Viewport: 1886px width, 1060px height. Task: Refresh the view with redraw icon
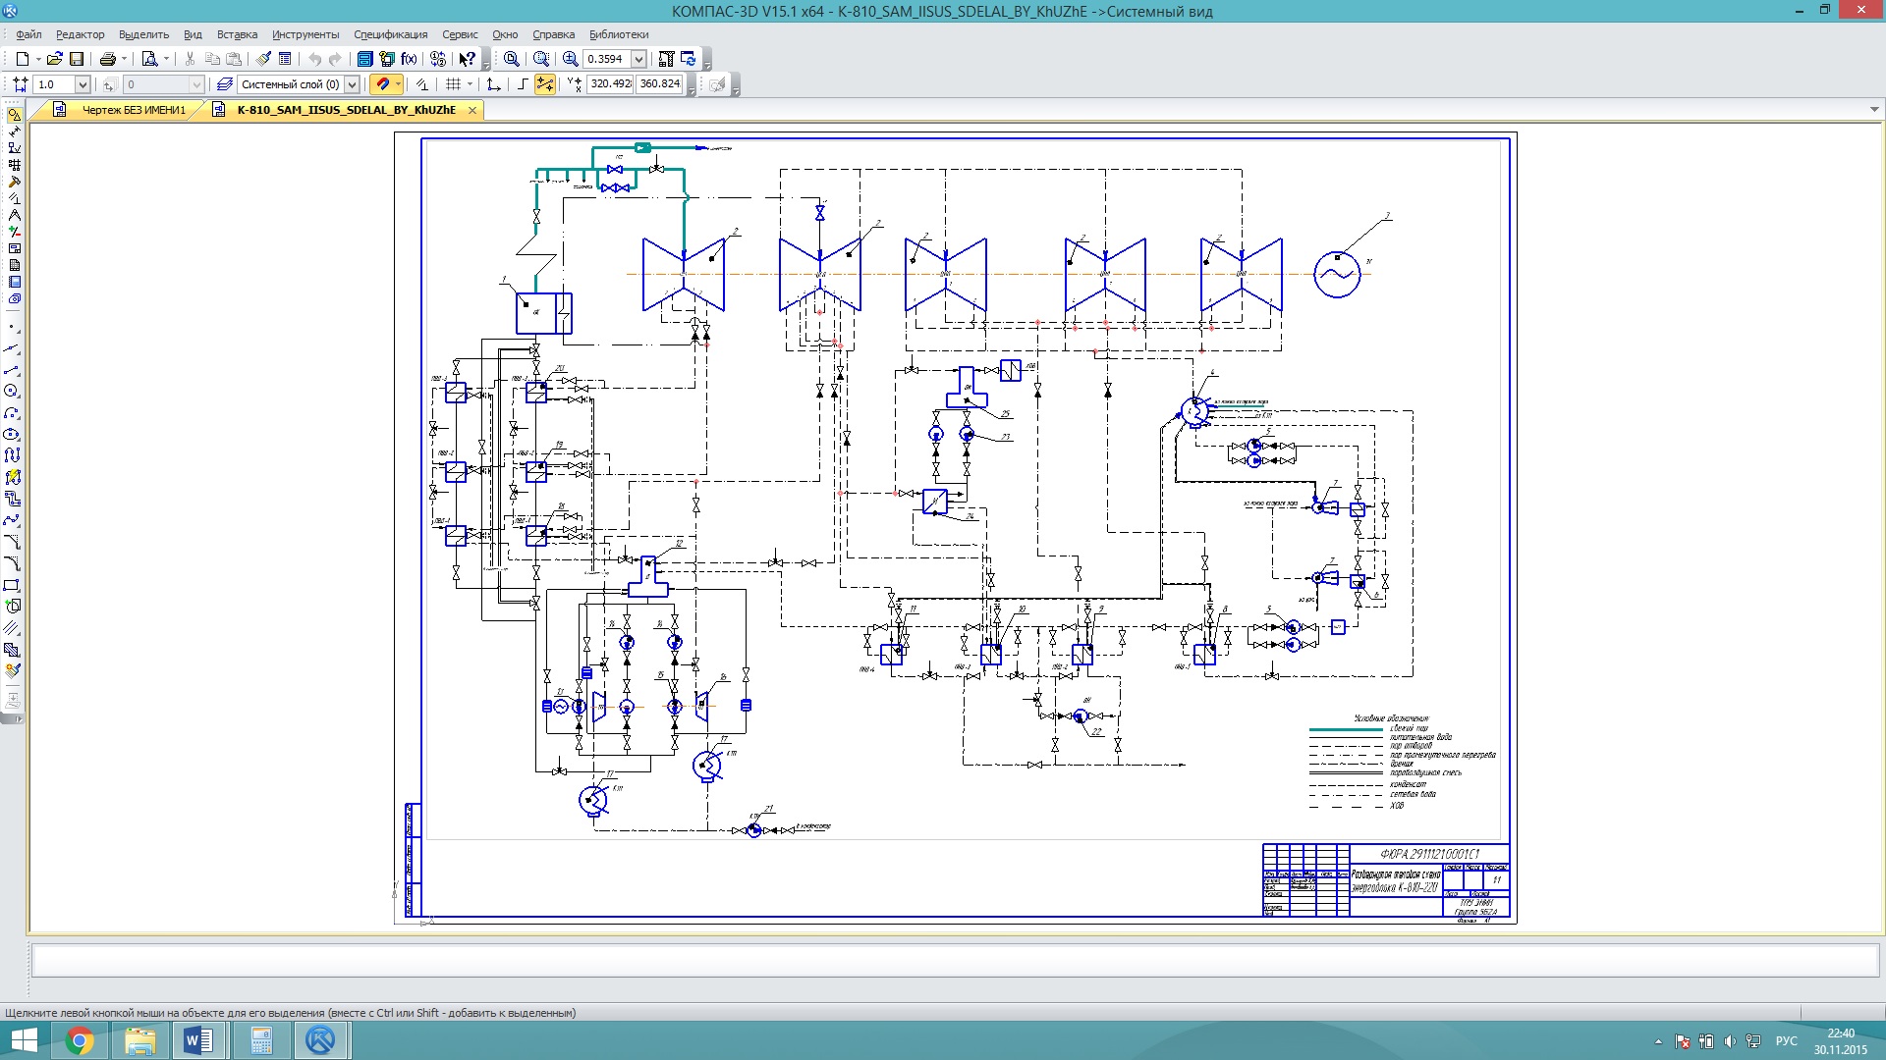click(688, 59)
